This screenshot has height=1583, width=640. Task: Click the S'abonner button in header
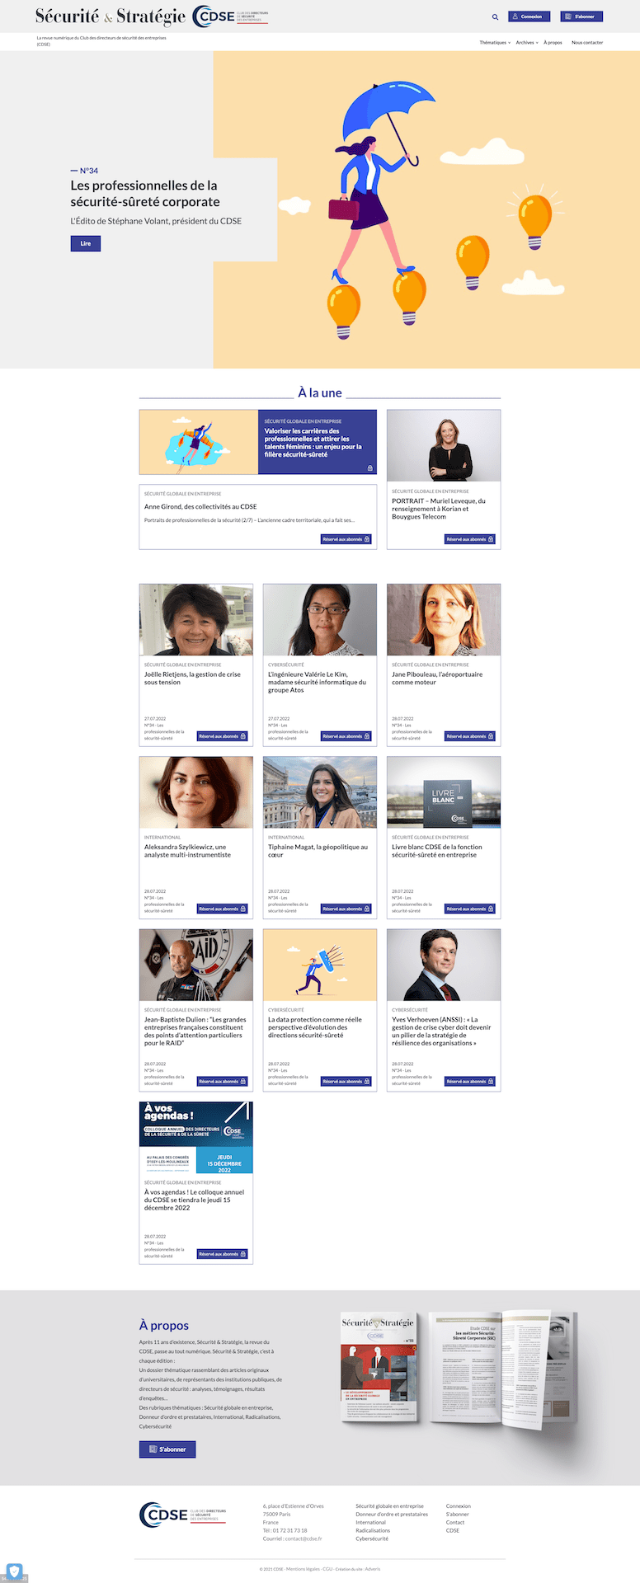click(581, 16)
